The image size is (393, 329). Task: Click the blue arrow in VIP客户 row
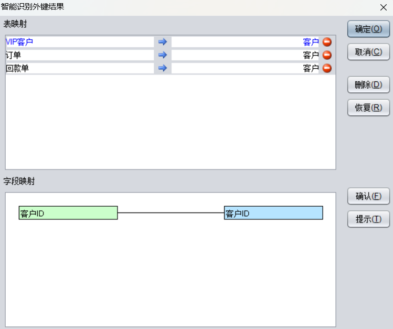pyautogui.click(x=162, y=42)
